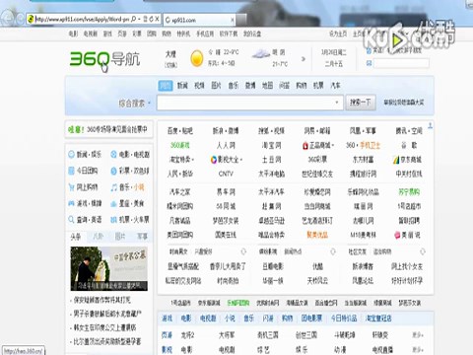Click the 大将军 game link

pyautogui.click(x=227, y=335)
